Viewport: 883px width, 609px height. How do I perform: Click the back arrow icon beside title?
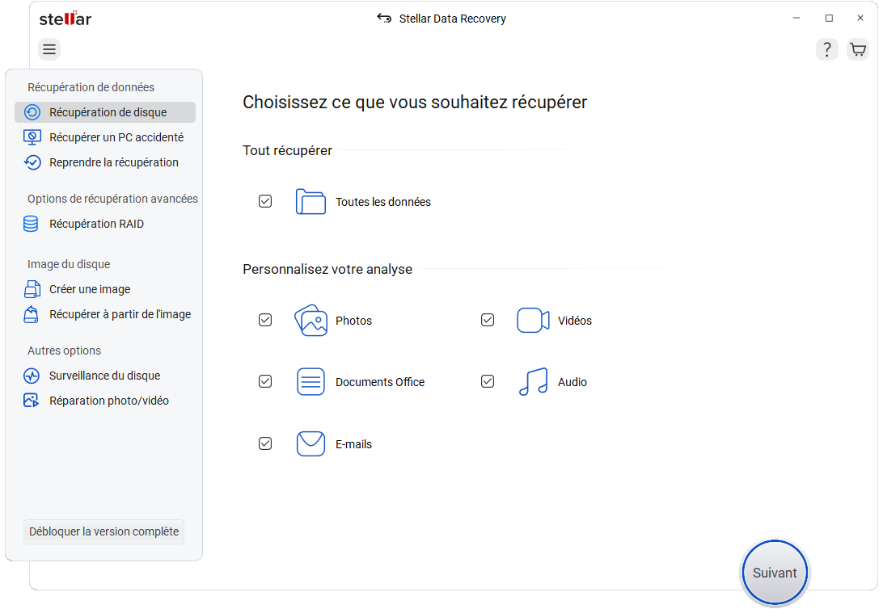[x=384, y=18]
